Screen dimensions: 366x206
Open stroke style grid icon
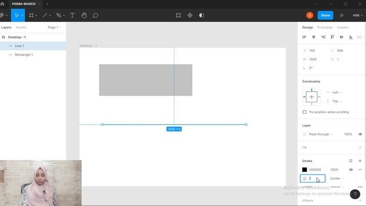pos(351,161)
